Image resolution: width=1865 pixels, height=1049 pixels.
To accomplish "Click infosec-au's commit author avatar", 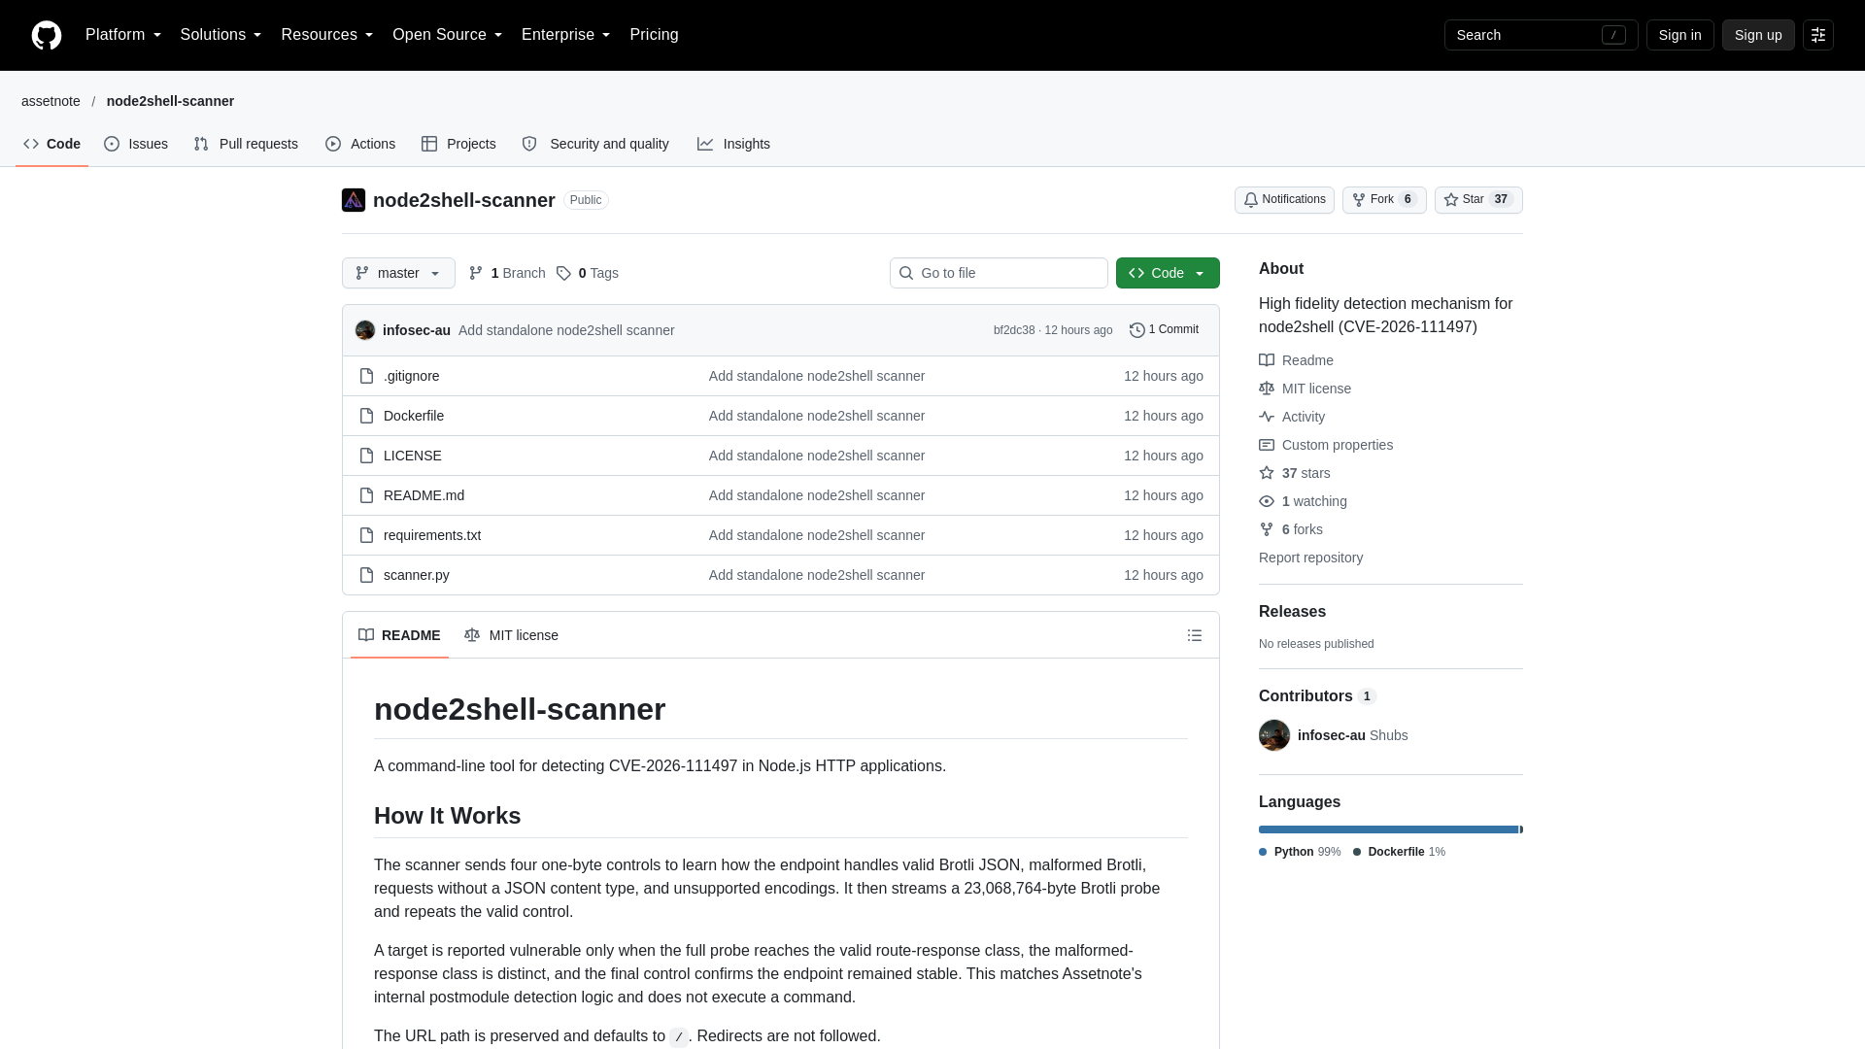I will 365,330.
